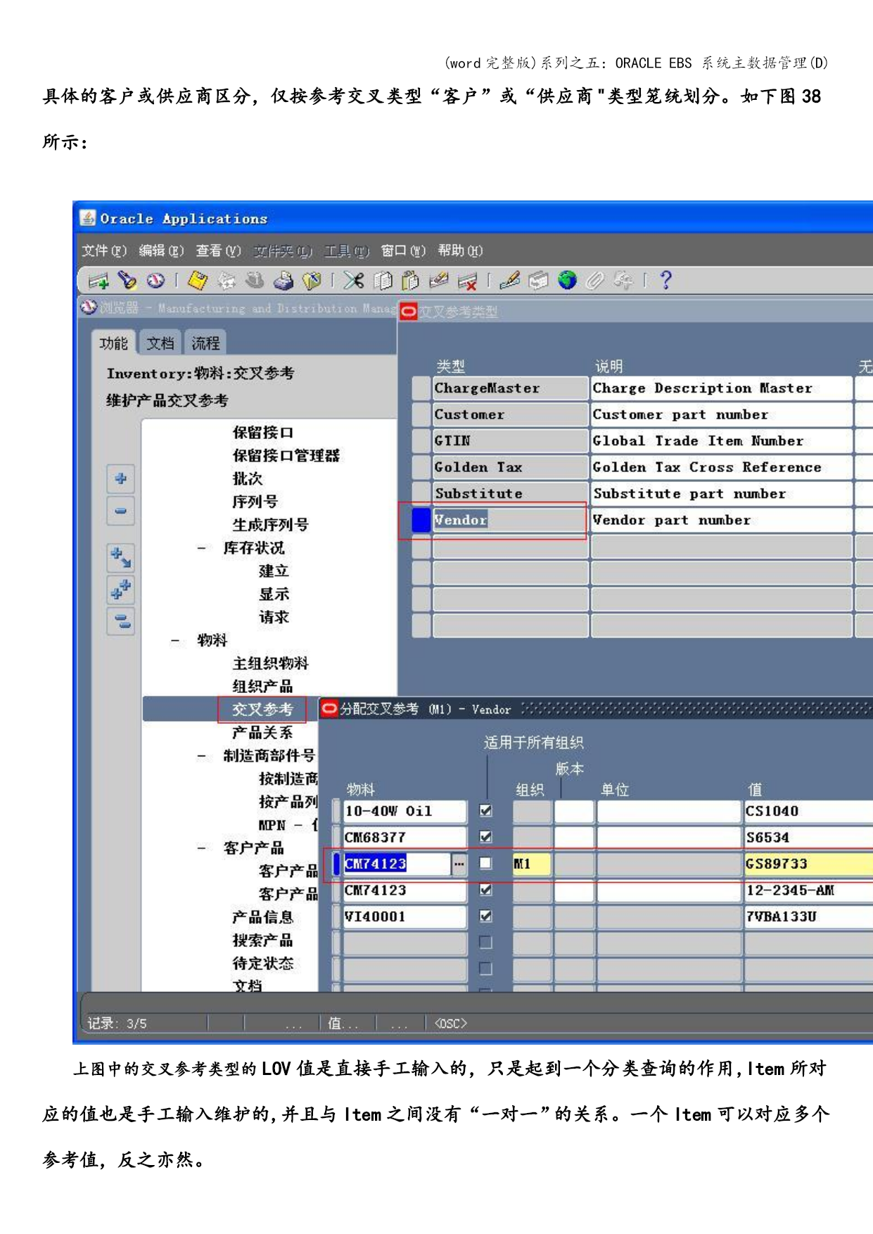Click the Folder Tools toolbar icon
Image resolution: width=873 pixels, height=1234 pixels.
pos(623,281)
